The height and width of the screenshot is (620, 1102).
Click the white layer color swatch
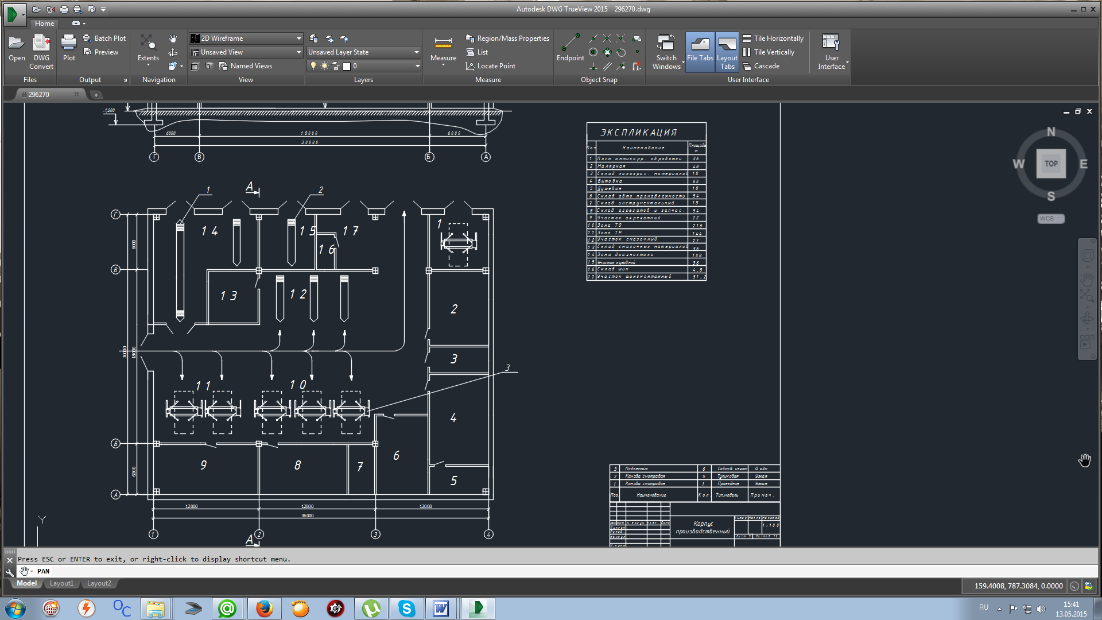coord(347,66)
